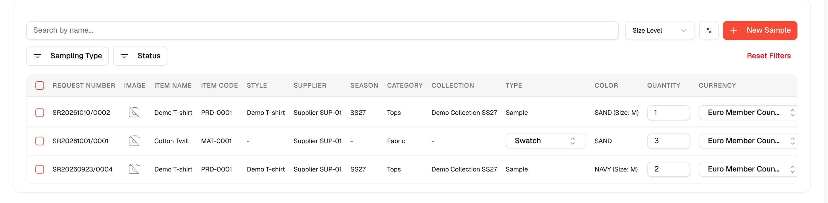Click request number SR20261001/0001
Image resolution: width=828 pixels, height=203 pixels.
click(x=81, y=141)
